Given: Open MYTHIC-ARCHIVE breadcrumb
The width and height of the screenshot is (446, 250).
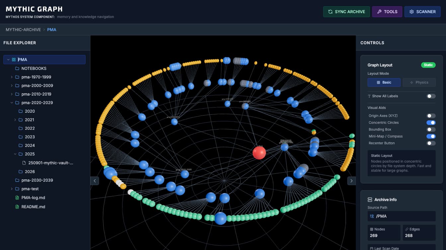Looking at the screenshot, I should click(23, 30).
